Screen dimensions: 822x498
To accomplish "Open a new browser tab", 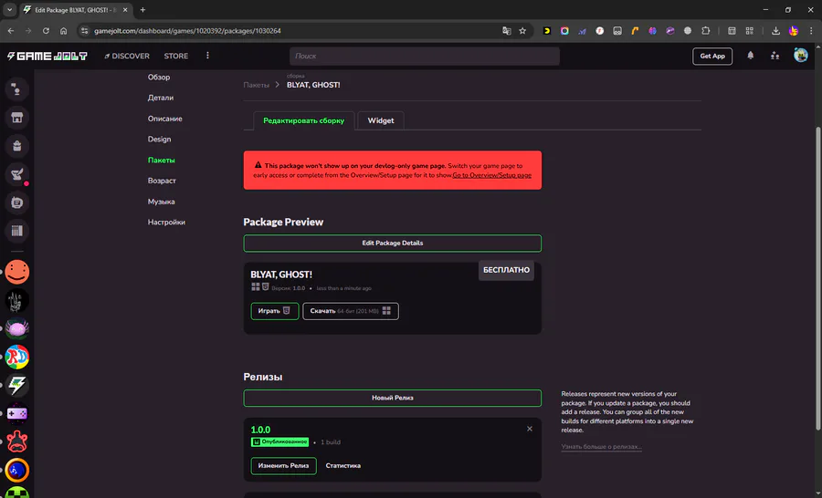I will (142, 9).
